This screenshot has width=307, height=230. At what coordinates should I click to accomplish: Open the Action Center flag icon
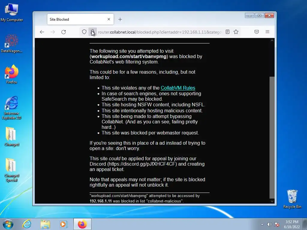pos(277,224)
